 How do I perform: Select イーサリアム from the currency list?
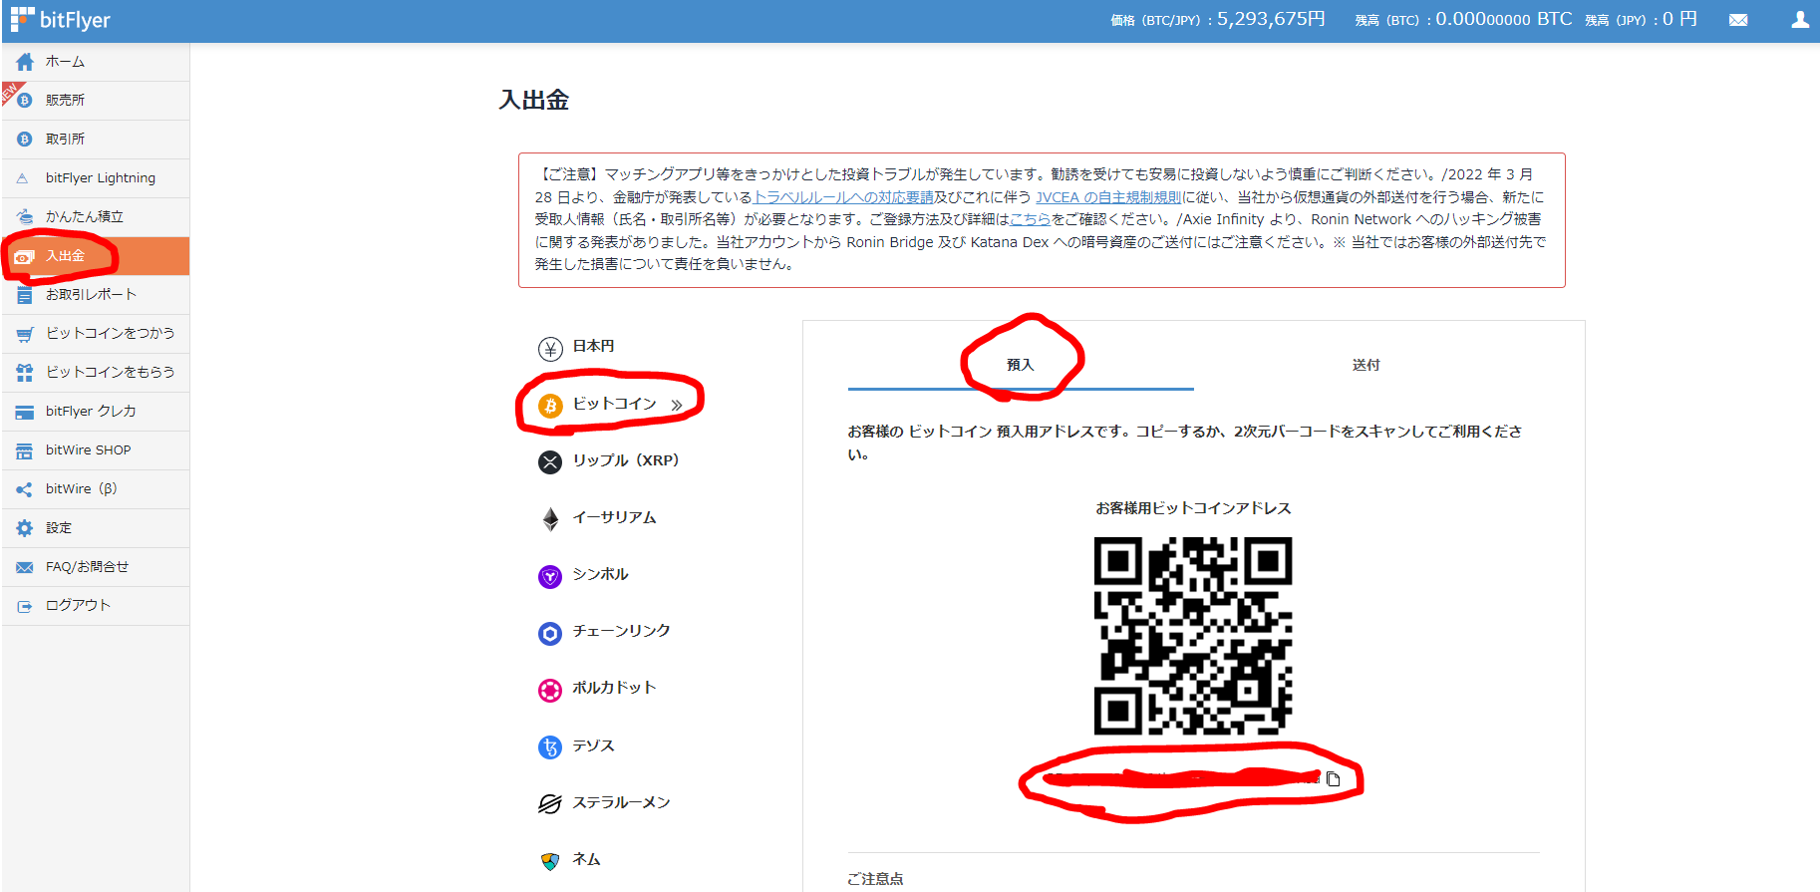614,517
